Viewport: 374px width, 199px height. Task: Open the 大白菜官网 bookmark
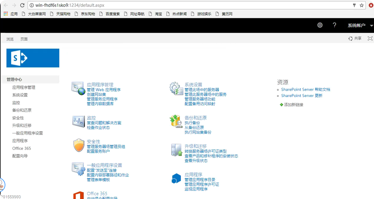tap(34, 14)
